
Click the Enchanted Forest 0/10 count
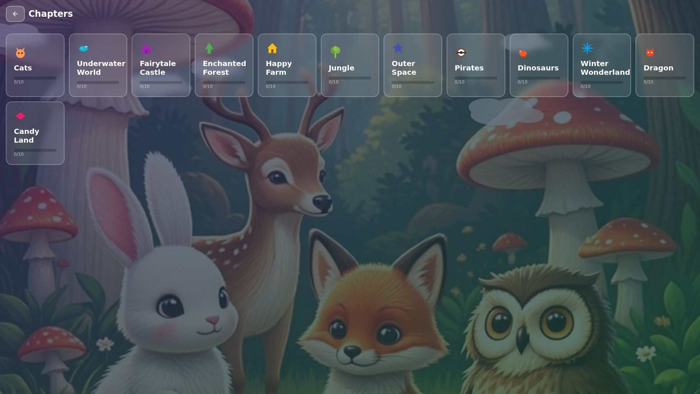207,86
